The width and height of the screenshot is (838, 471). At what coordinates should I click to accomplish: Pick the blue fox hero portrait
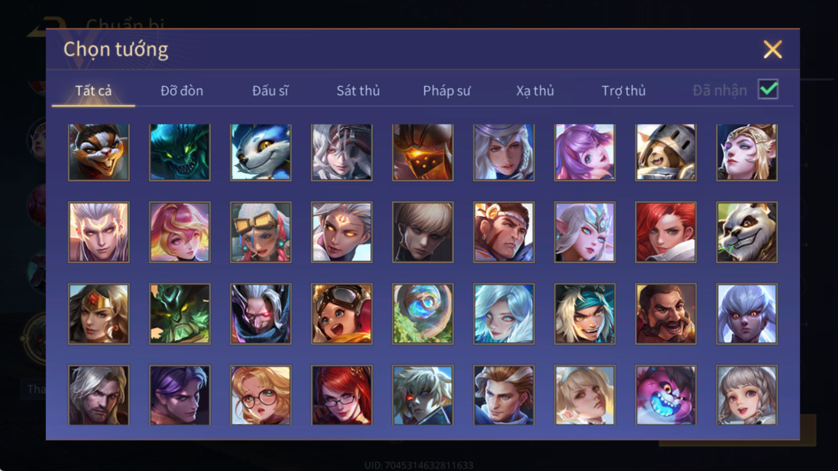point(260,153)
